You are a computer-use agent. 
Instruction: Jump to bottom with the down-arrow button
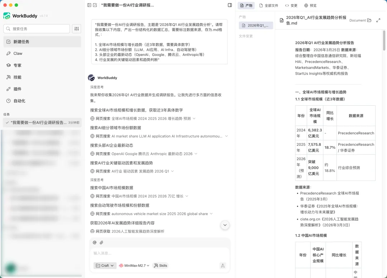pyautogui.click(x=225, y=225)
